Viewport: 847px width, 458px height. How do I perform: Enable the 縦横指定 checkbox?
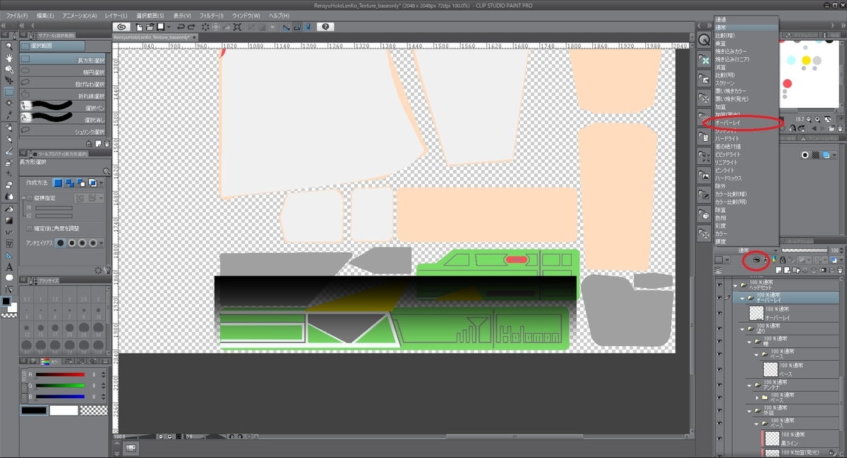click(x=30, y=198)
